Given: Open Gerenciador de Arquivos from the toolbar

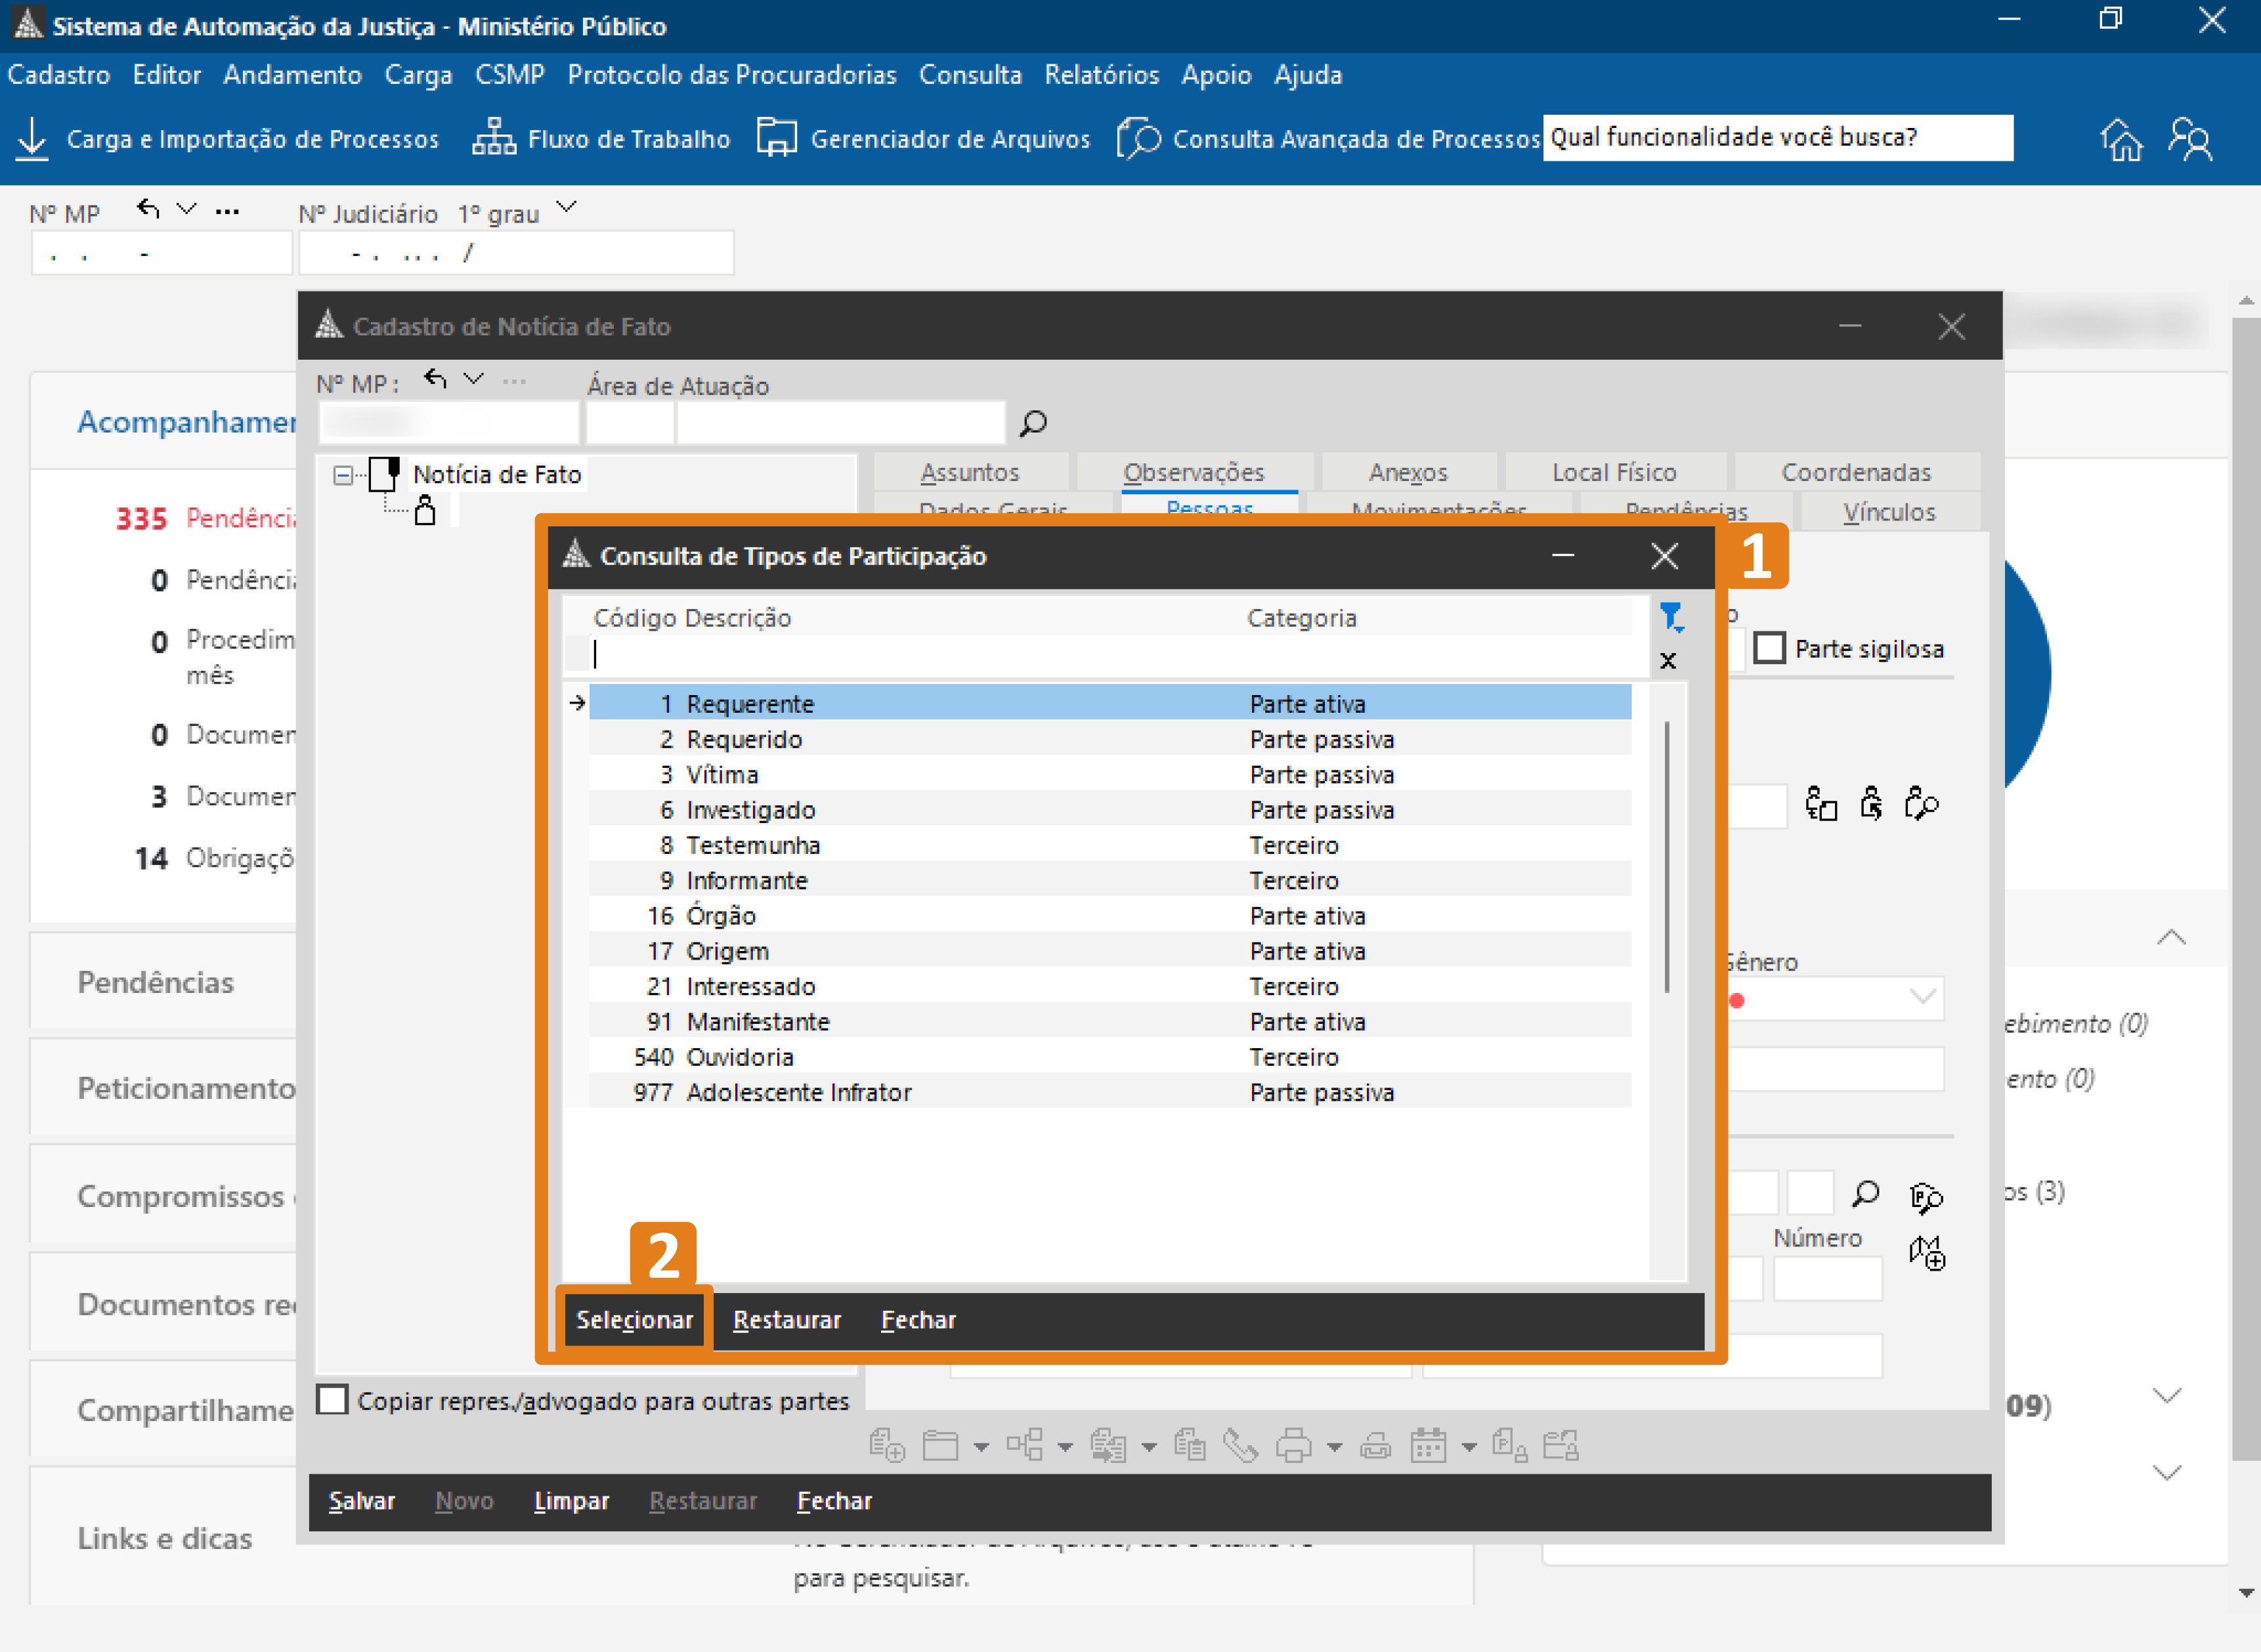Looking at the screenshot, I should [x=924, y=138].
